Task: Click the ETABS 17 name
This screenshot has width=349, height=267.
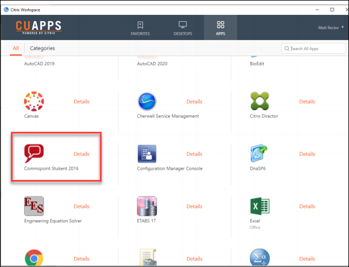Action: pos(146,221)
